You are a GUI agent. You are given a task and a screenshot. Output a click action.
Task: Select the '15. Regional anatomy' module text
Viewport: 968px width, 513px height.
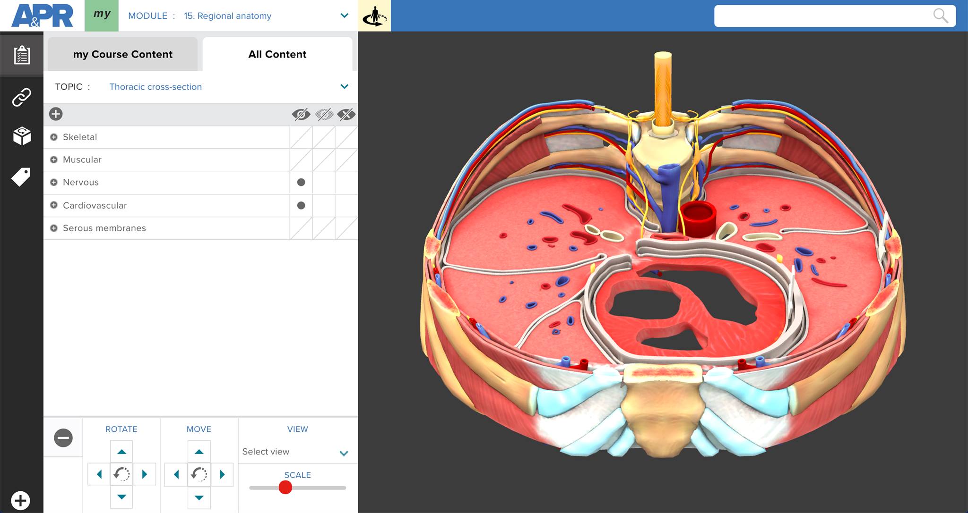tap(227, 16)
